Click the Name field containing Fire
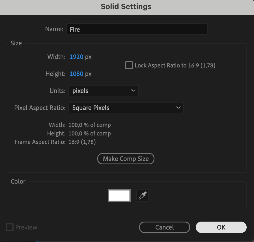 coord(137,29)
